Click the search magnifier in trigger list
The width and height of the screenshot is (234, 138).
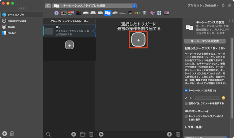(x=48, y=134)
